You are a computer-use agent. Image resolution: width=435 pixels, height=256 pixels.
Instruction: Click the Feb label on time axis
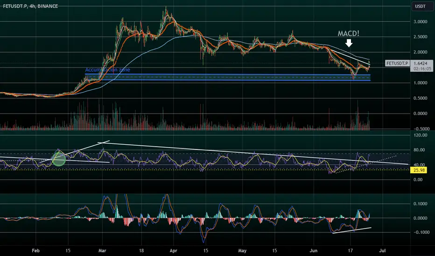36,251
